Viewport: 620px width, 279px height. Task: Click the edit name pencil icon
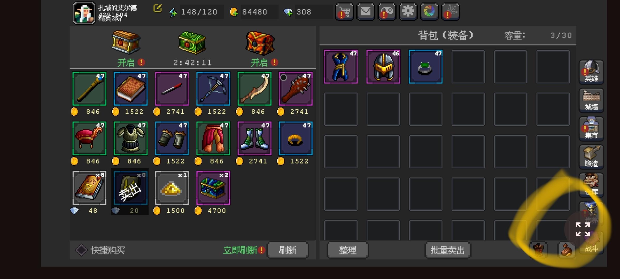[x=158, y=9]
